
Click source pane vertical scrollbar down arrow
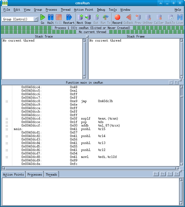pyautogui.click(x=182, y=164)
